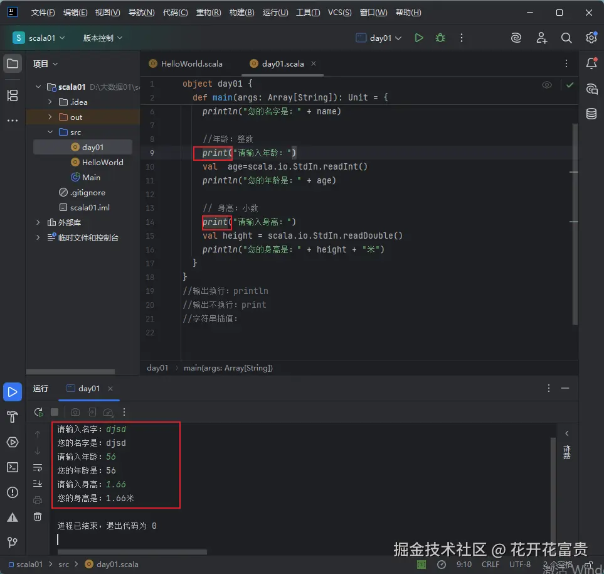Open editor tab options ellipsis

click(566, 63)
